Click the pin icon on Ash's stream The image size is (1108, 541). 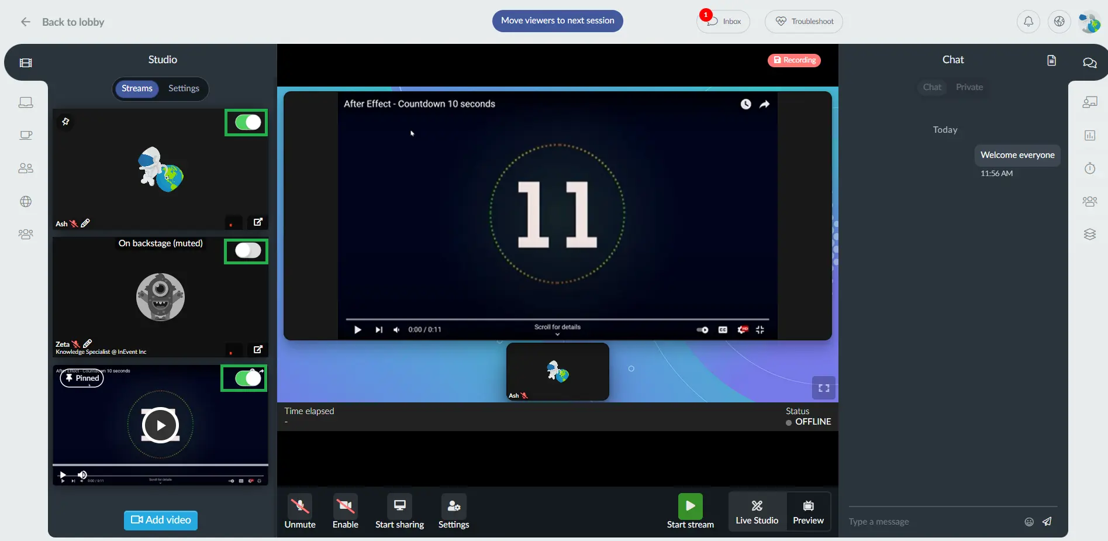[x=65, y=122]
